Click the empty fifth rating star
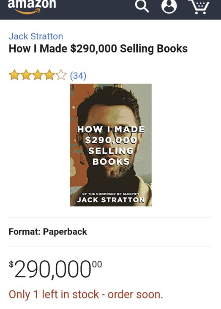Viewport: 221px width, 309px height. pyautogui.click(x=61, y=75)
